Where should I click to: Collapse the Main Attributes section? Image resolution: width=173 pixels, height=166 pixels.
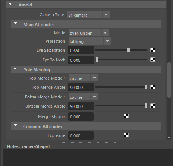[15, 23]
